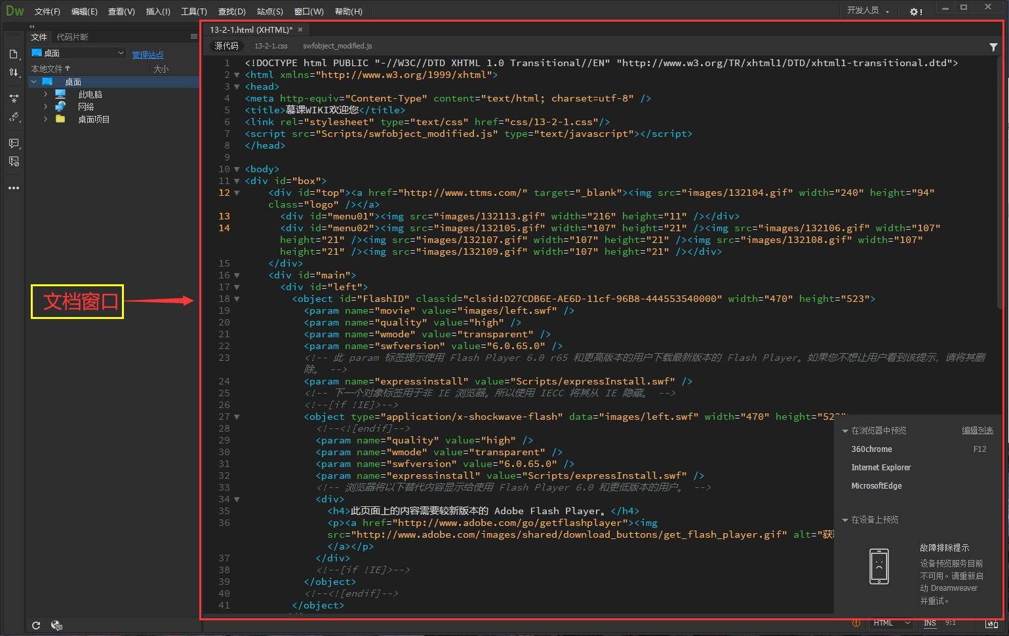The height and width of the screenshot is (636, 1009).
Task: Fold code at line 2 html tag
Action: point(237,75)
